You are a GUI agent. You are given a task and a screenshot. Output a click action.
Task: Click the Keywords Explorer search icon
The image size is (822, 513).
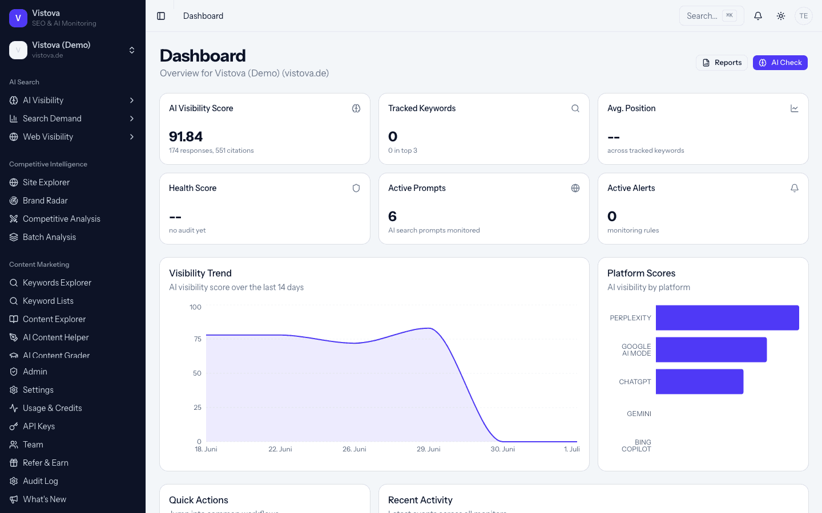(14, 283)
